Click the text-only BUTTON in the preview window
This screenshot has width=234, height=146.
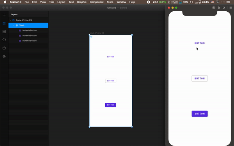[200, 43]
